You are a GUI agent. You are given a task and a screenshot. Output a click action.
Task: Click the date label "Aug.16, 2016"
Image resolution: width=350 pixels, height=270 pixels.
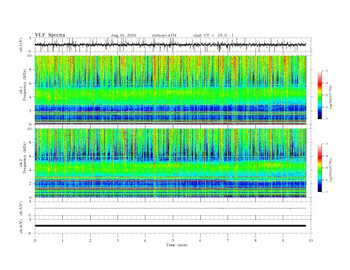[x=123, y=35]
